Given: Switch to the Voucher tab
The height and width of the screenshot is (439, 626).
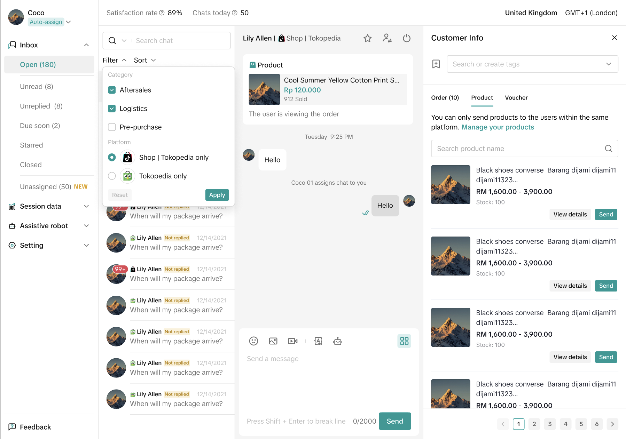Looking at the screenshot, I should [x=516, y=98].
